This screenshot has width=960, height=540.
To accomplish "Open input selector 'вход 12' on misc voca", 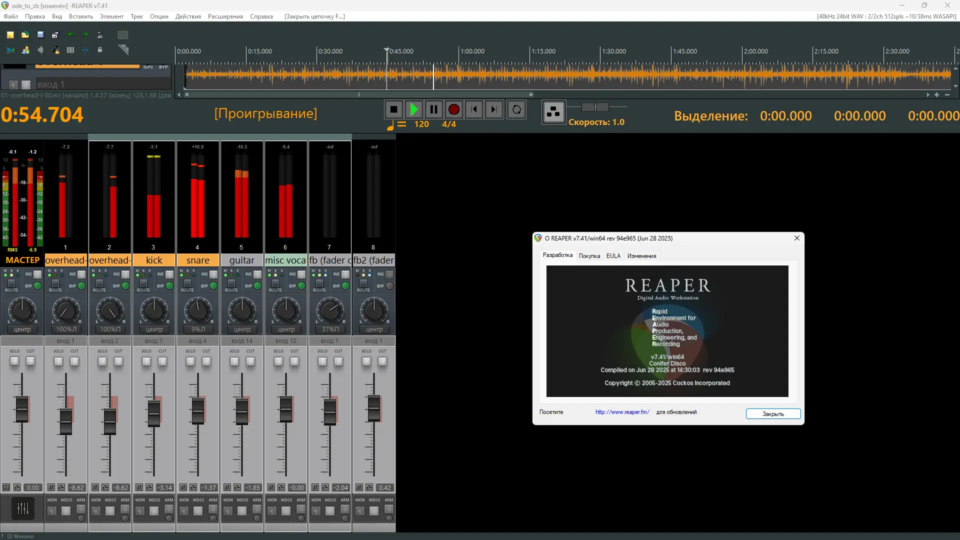I will pos(286,340).
